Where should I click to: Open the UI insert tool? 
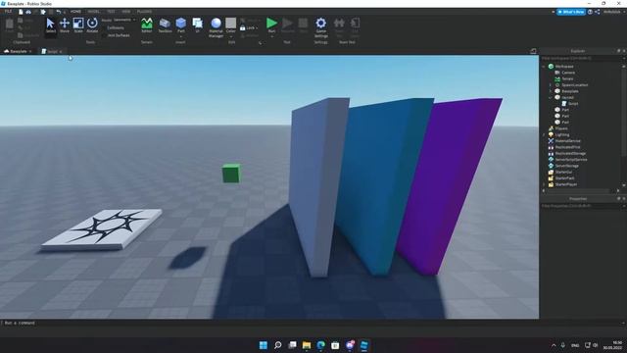[198, 23]
